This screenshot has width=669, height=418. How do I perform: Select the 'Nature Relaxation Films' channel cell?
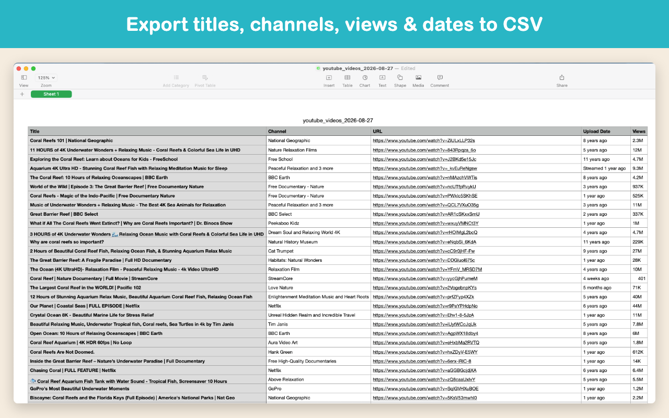318,150
